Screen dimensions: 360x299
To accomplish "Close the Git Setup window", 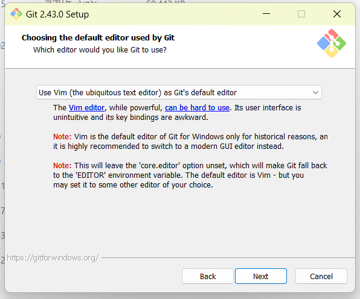I will (337, 14).
